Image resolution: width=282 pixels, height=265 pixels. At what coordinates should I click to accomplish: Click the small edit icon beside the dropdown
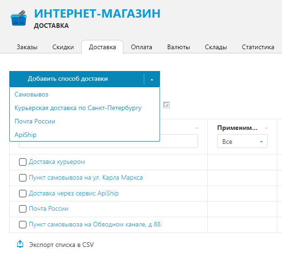[167, 105]
